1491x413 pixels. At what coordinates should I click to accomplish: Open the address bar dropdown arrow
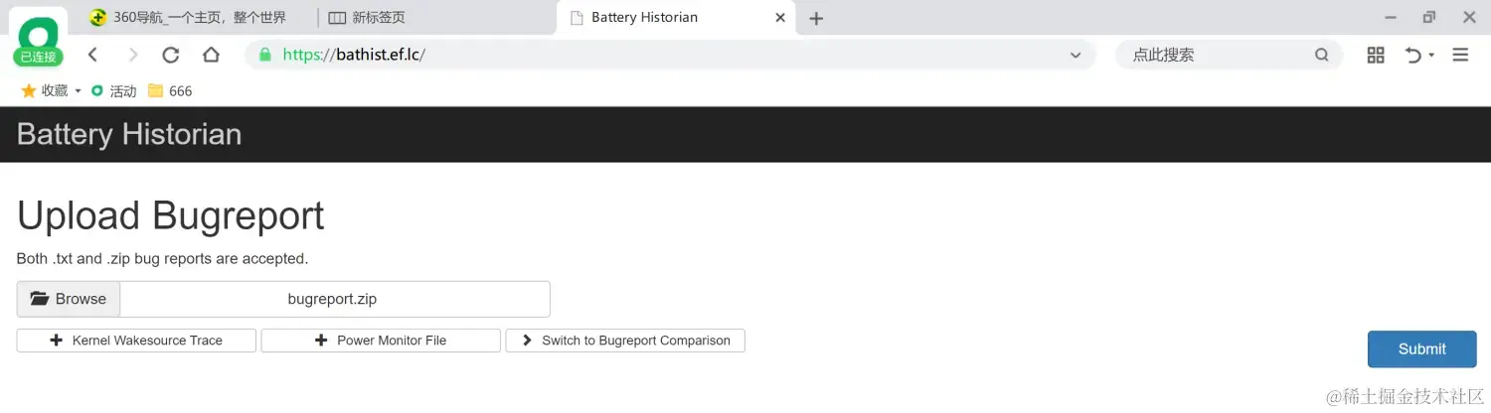[x=1076, y=56]
